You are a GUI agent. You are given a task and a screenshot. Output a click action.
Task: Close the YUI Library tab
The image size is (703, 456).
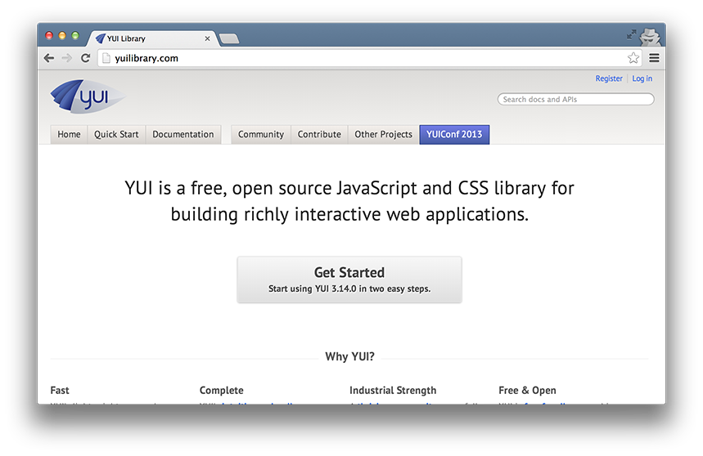coord(207,38)
